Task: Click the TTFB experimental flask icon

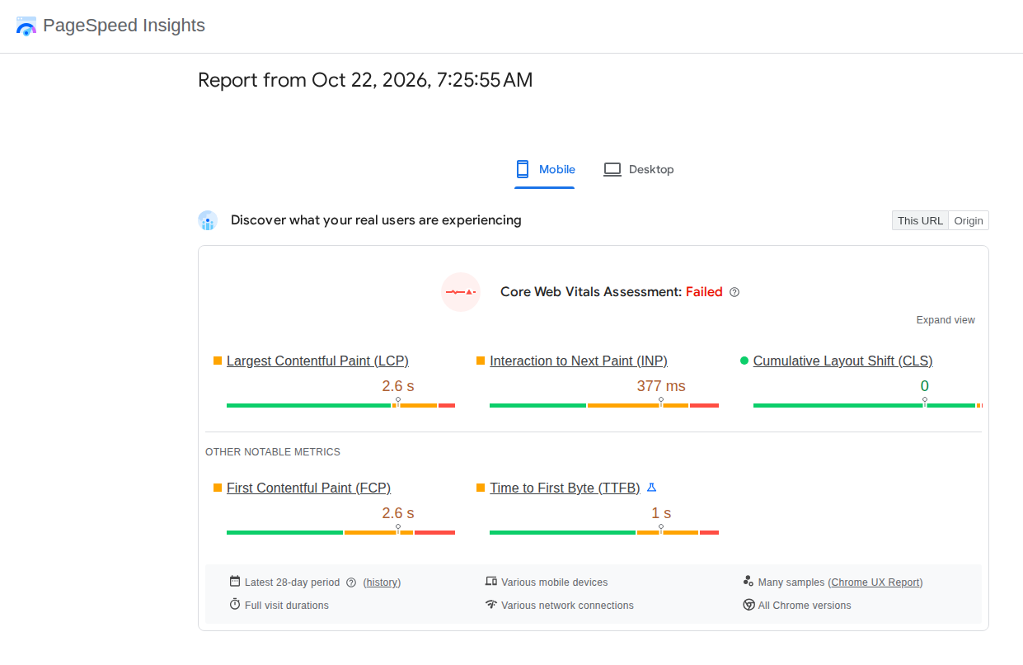Action: (x=651, y=488)
